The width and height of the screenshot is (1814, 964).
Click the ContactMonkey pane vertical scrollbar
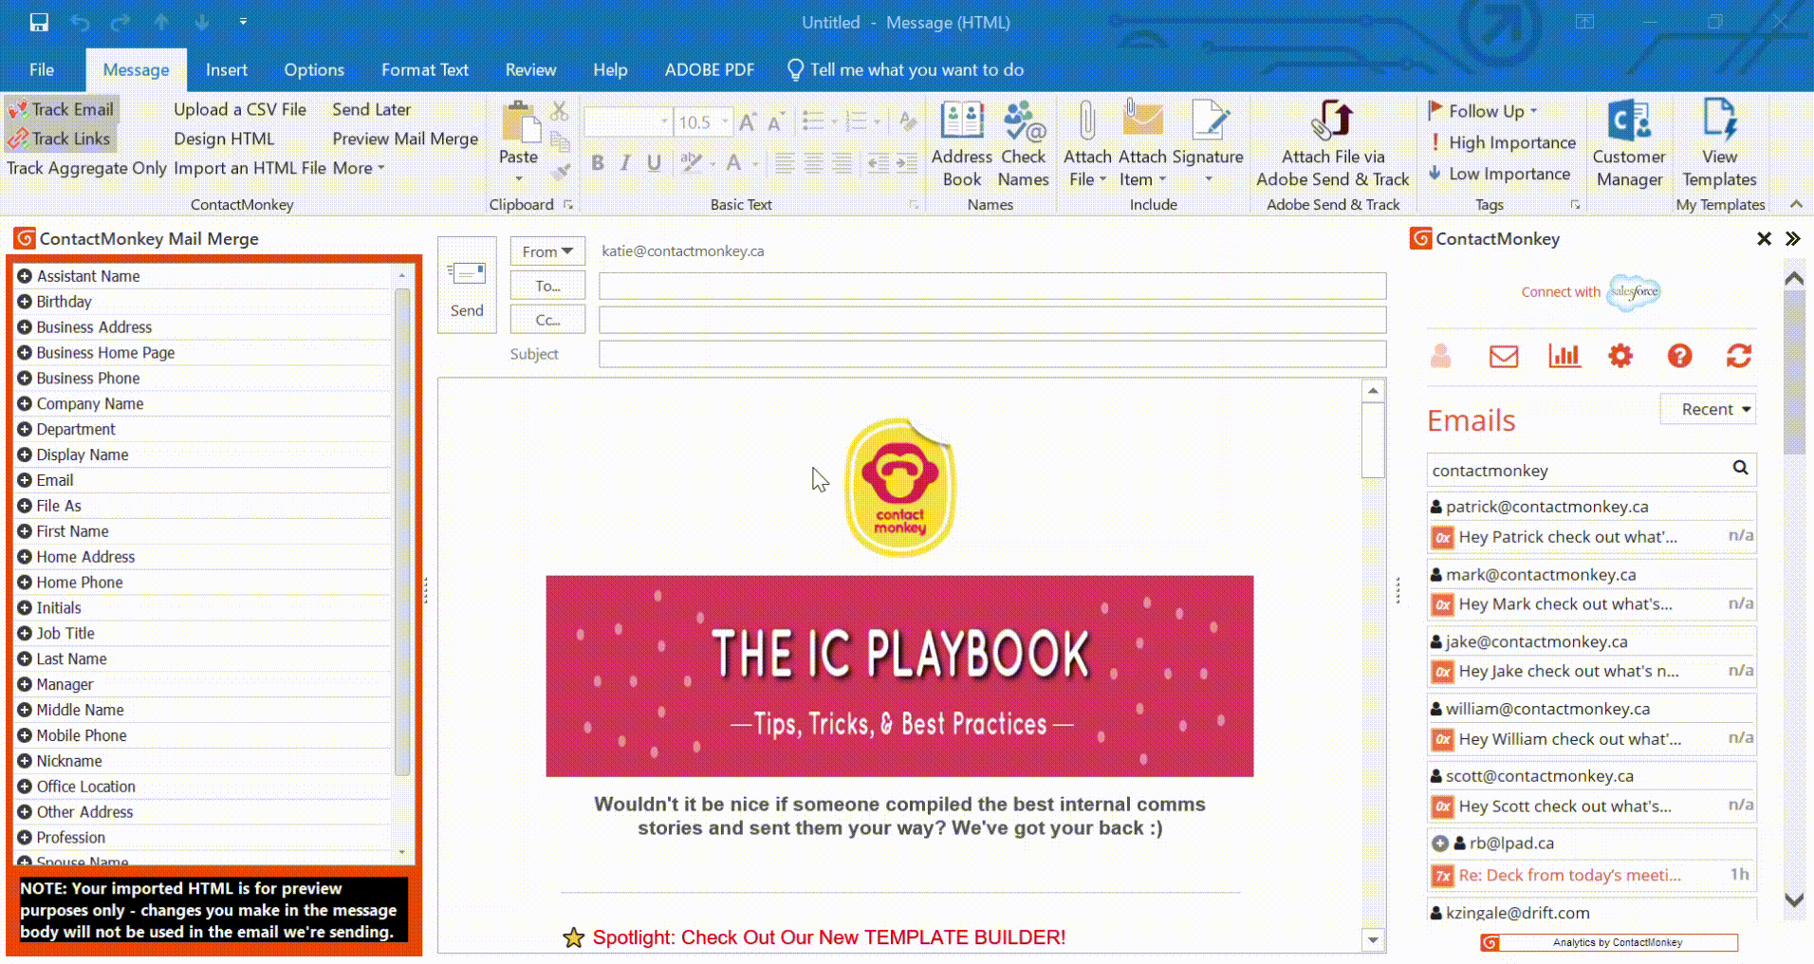(x=1794, y=588)
